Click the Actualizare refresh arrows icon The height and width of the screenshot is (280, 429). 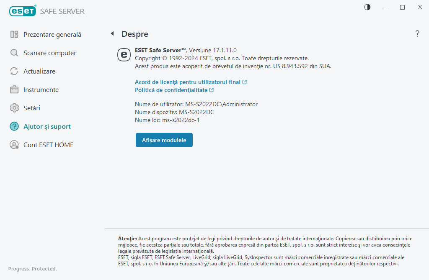pyautogui.click(x=14, y=71)
